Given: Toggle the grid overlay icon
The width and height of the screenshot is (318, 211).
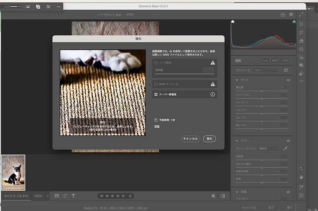Looking at the screenshot, I should tap(301, 195).
